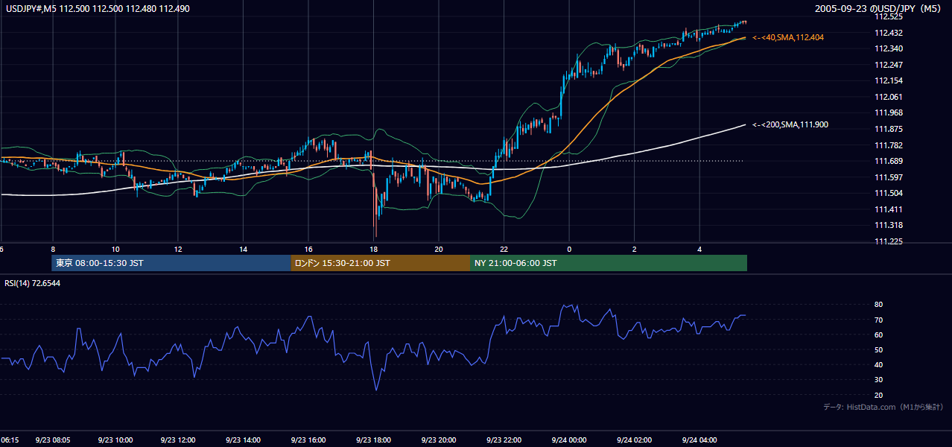Screen dimensions: 952x447
Task: Click price axis value 112.525
Action: click(889, 16)
